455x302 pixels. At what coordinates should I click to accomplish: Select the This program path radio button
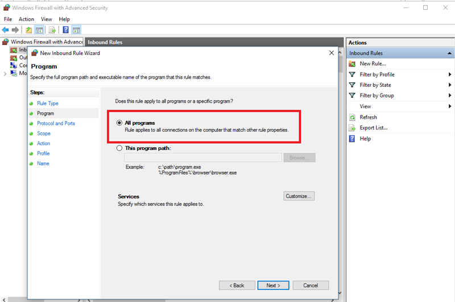pyautogui.click(x=119, y=148)
